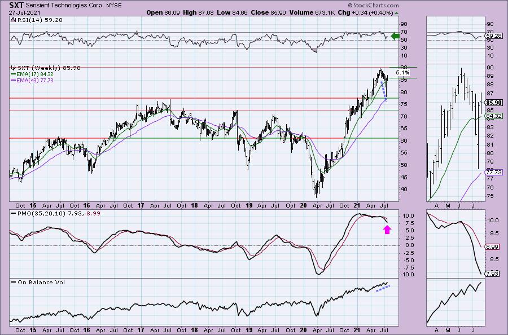Click the Sensient Technologies Corp. company name

[x=64, y=6]
